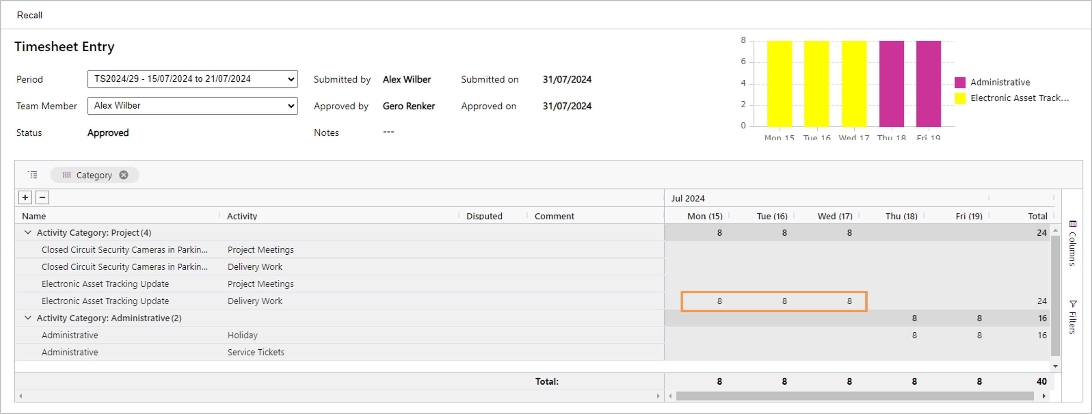Open the Columns side panel

coord(1072,243)
